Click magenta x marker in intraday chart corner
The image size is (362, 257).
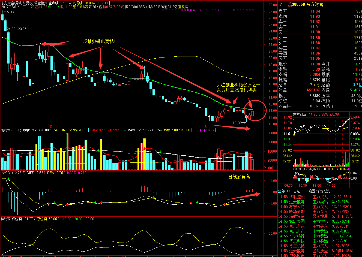pos(294,119)
